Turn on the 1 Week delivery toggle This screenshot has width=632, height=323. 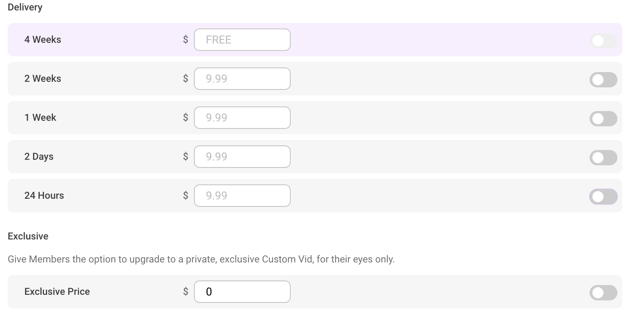(x=603, y=119)
